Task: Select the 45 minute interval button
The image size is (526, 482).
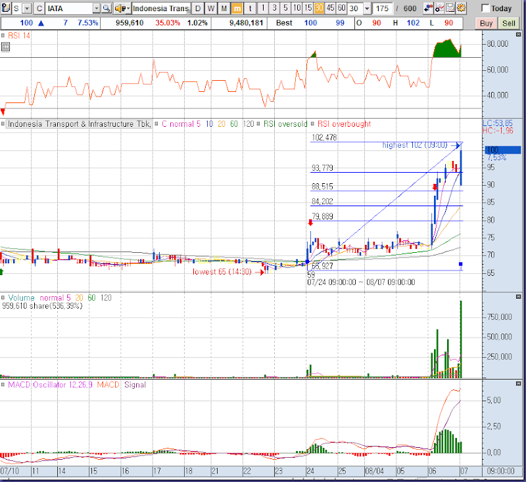Action: pos(330,8)
